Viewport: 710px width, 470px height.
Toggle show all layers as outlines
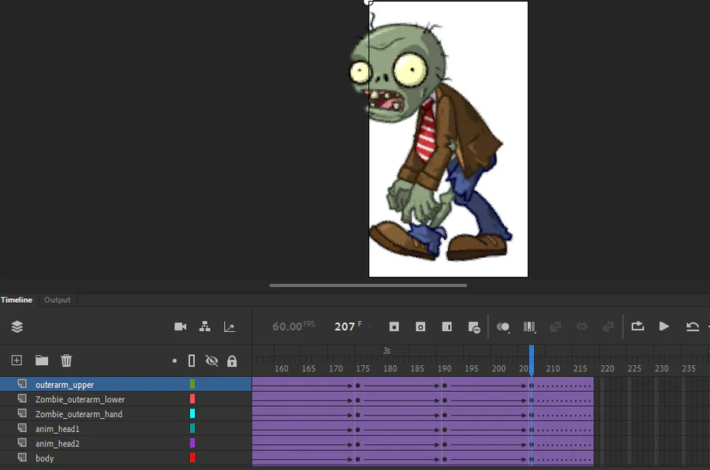[x=192, y=361]
